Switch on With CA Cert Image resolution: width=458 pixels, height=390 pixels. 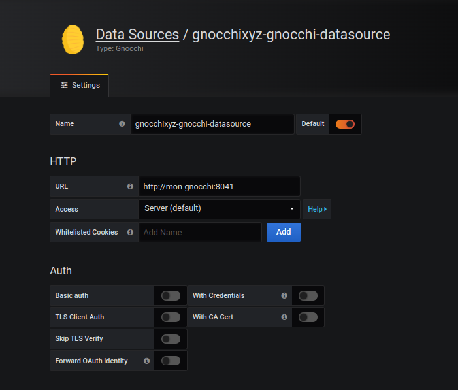click(x=308, y=317)
